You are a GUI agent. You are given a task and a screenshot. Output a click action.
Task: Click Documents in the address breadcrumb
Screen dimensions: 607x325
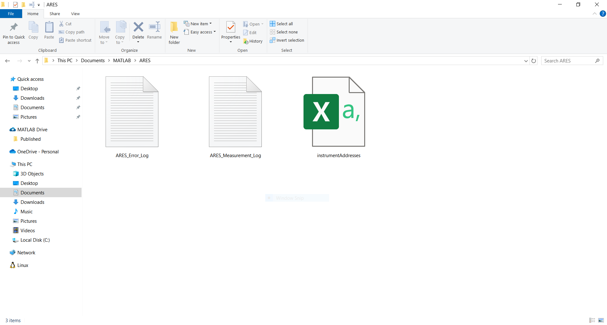[x=93, y=61]
